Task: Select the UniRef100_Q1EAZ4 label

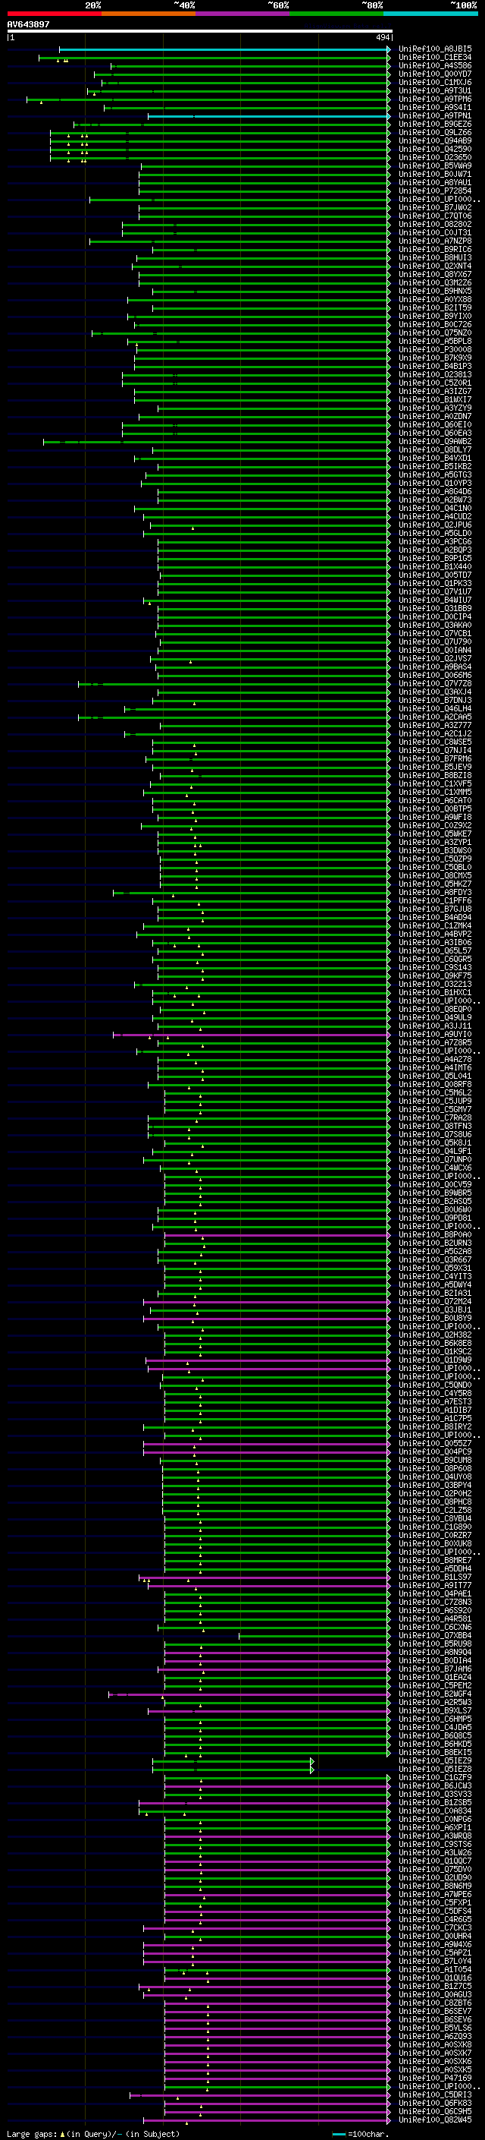Action: [435, 1677]
